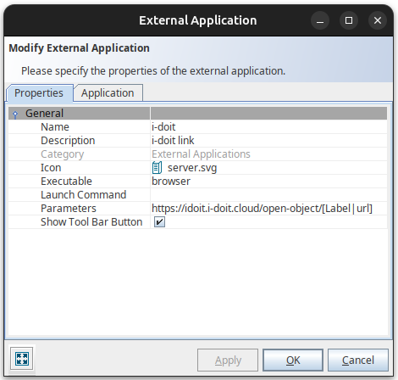Collapse the General section pin
This screenshot has width=398, height=380.
[15, 114]
